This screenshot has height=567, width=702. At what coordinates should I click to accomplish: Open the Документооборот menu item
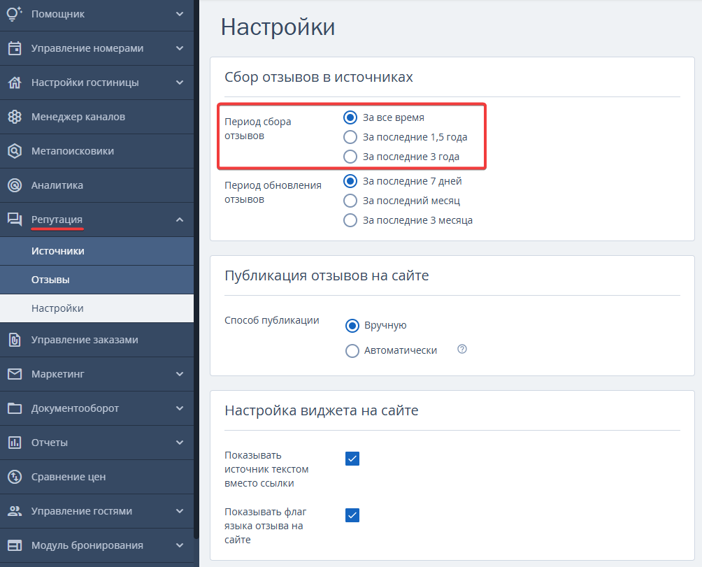[x=75, y=408]
